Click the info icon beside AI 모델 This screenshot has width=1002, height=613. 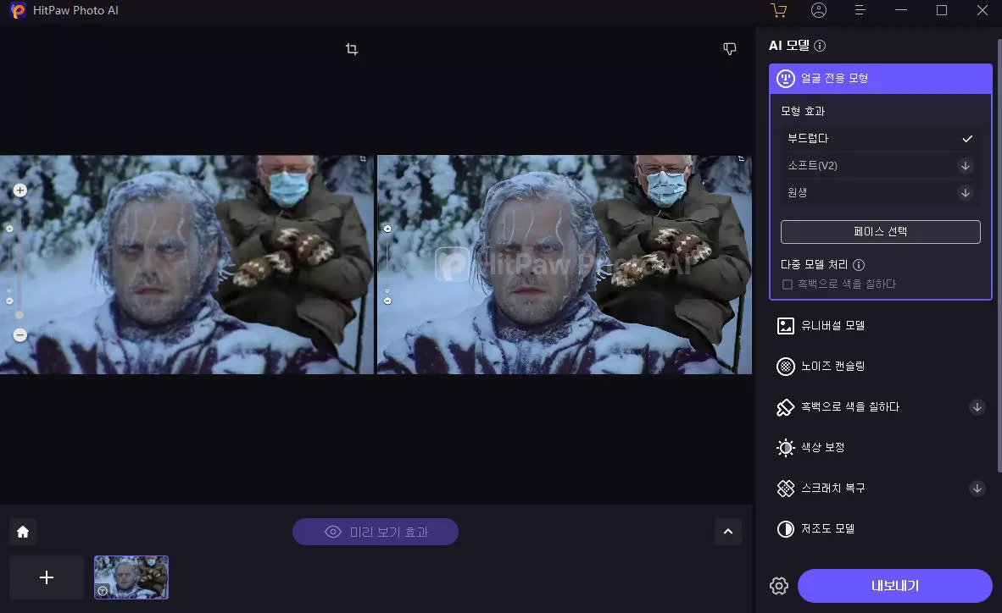[x=820, y=46]
